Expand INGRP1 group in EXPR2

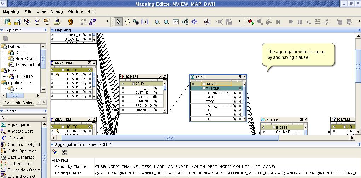click(204, 84)
